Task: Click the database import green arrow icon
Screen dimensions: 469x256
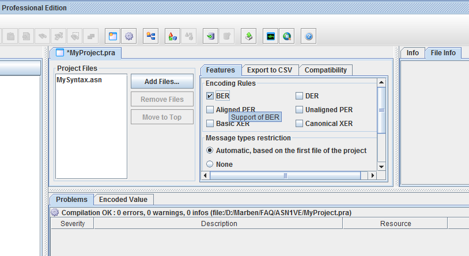Action: (210, 36)
